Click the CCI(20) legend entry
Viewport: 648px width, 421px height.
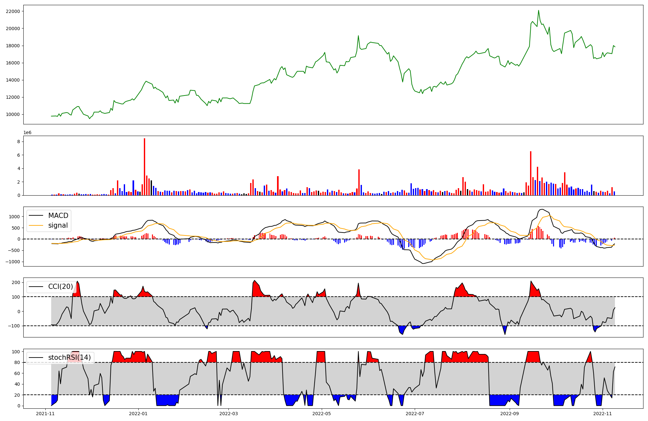click(60, 287)
